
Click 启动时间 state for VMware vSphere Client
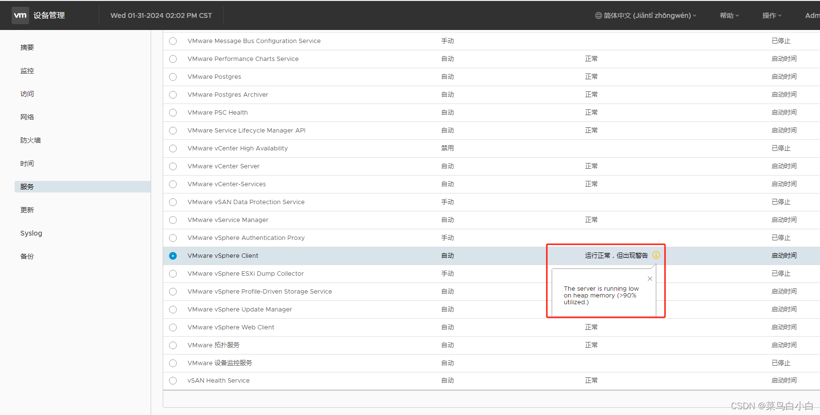coord(784,255)
